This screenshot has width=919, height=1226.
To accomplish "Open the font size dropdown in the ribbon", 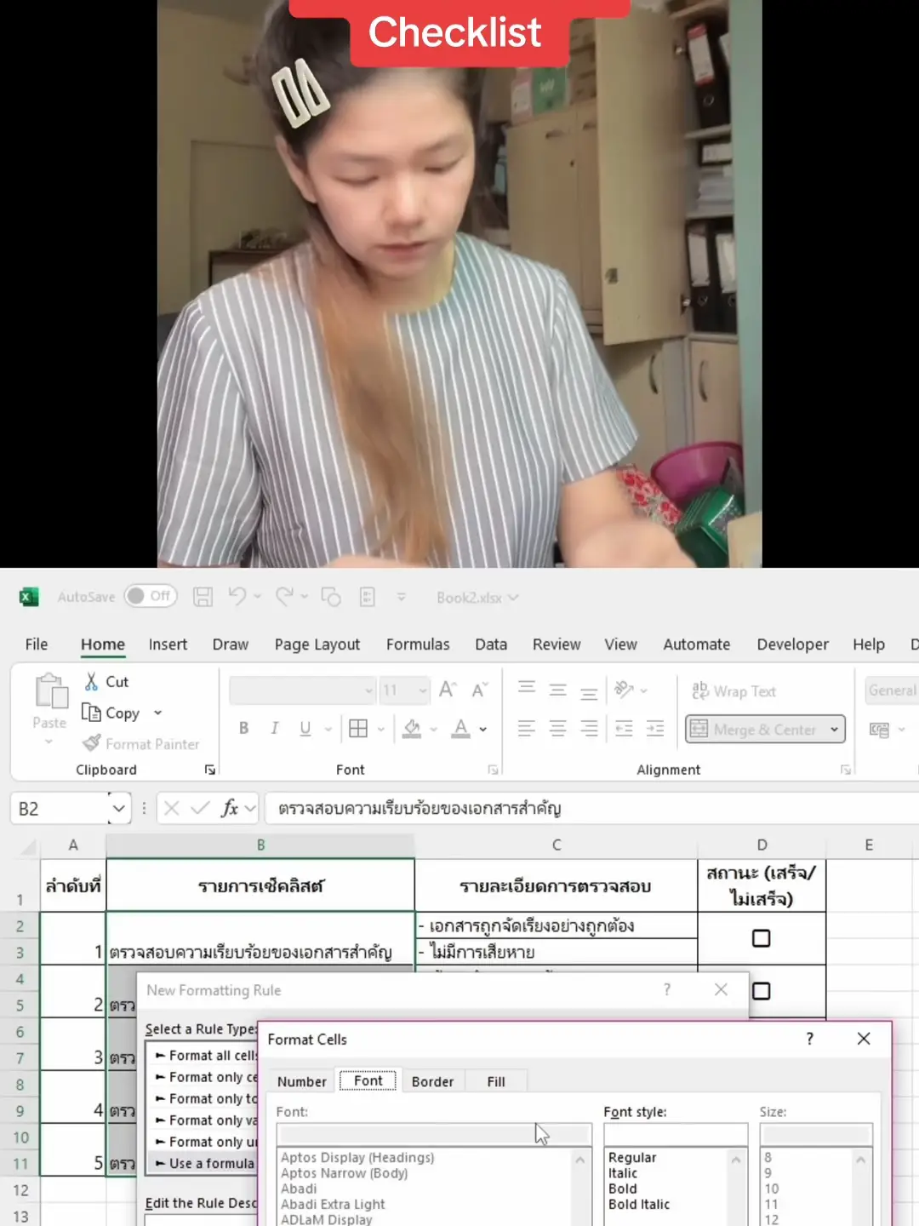I will point(423,690).
